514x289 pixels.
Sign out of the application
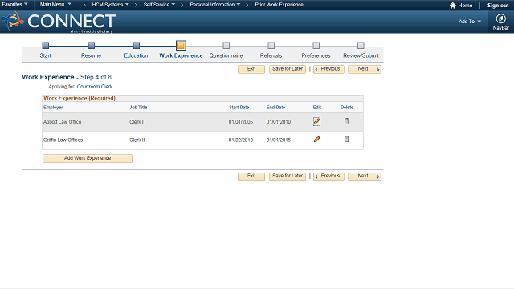point(498,6)
